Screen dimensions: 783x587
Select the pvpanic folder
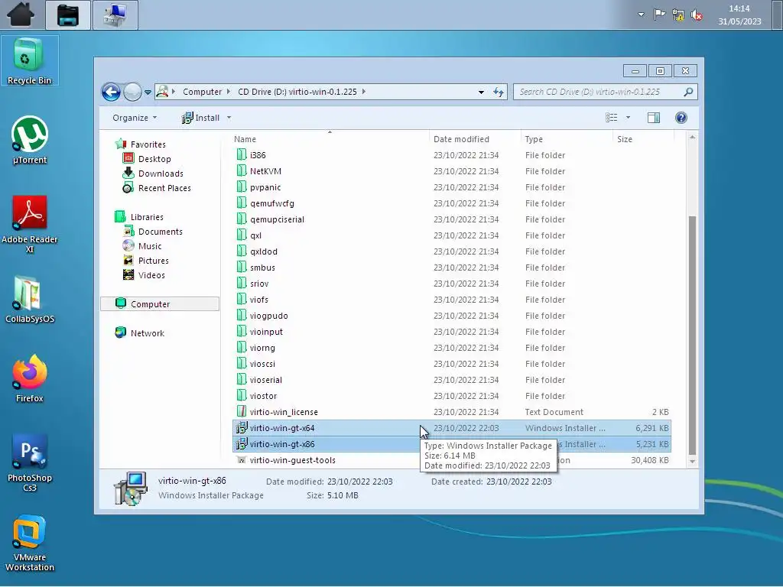452,187
